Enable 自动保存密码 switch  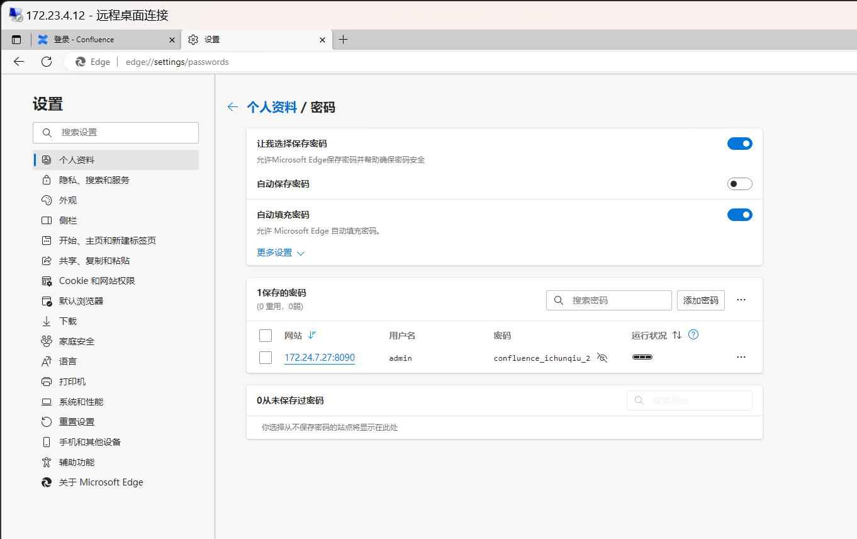(740, 184)
